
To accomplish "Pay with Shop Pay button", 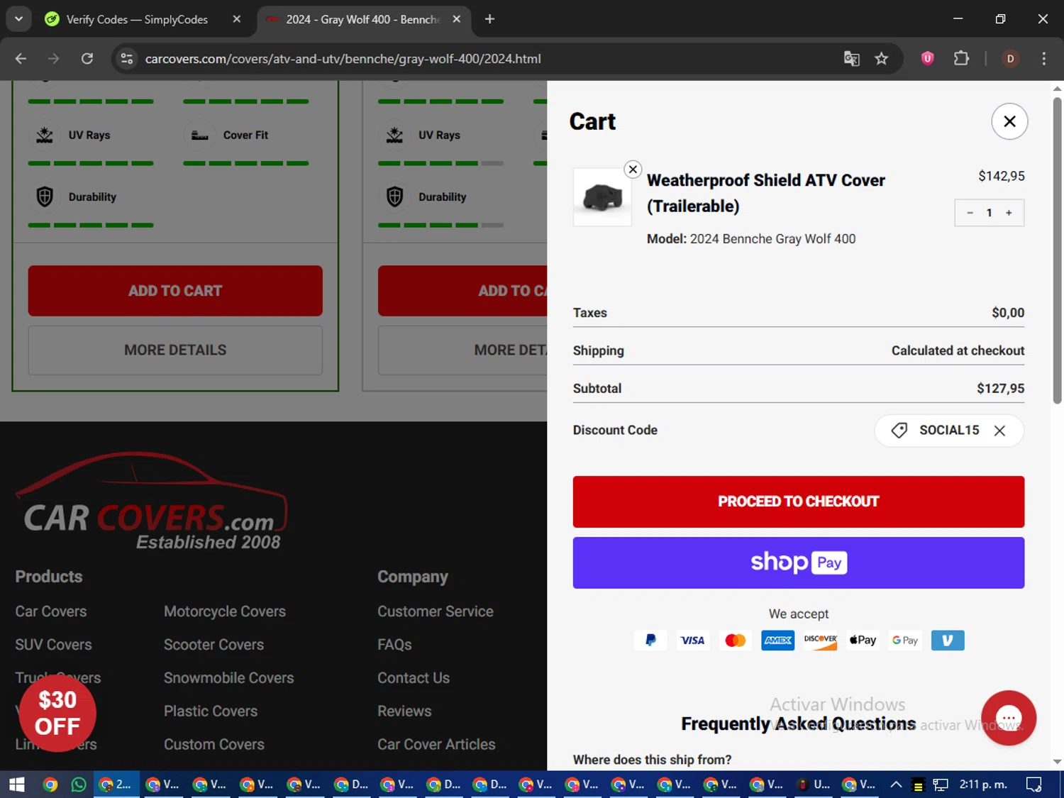I will (798, 563).
